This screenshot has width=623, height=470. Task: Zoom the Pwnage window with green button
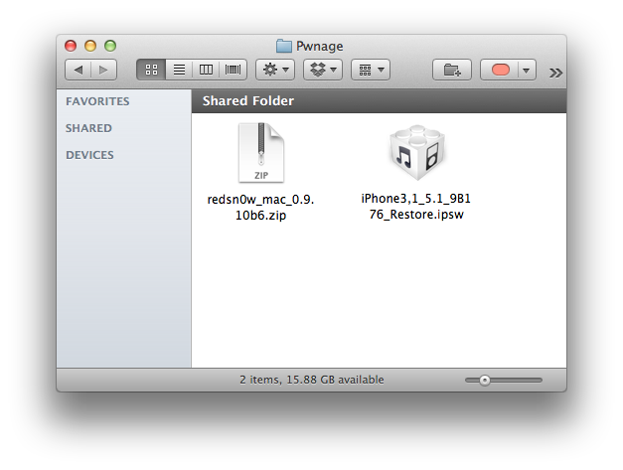click(110, 46)
